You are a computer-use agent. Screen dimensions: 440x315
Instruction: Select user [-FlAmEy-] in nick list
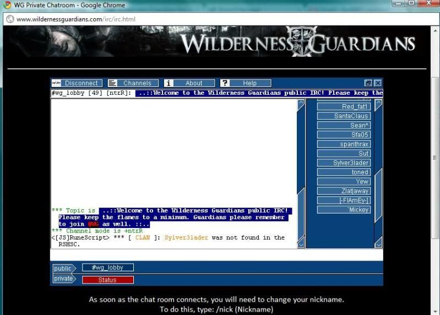coord(344,200)
